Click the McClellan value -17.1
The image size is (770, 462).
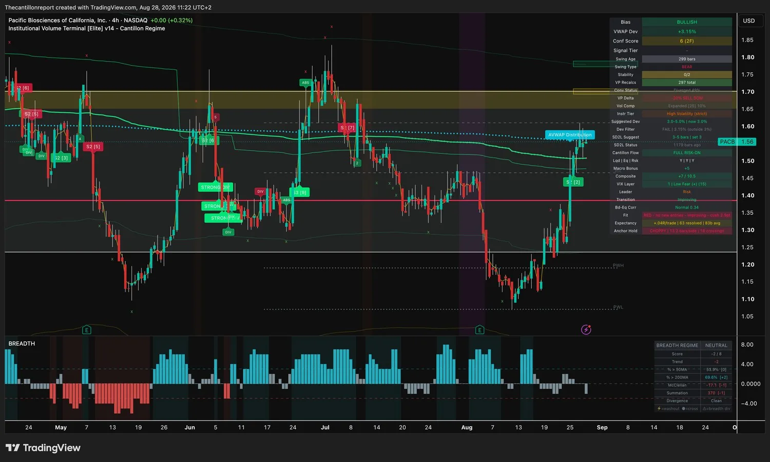click(716, 385)
